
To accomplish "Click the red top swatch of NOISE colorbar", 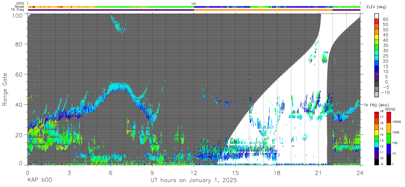I will click(x=389, y=117).
